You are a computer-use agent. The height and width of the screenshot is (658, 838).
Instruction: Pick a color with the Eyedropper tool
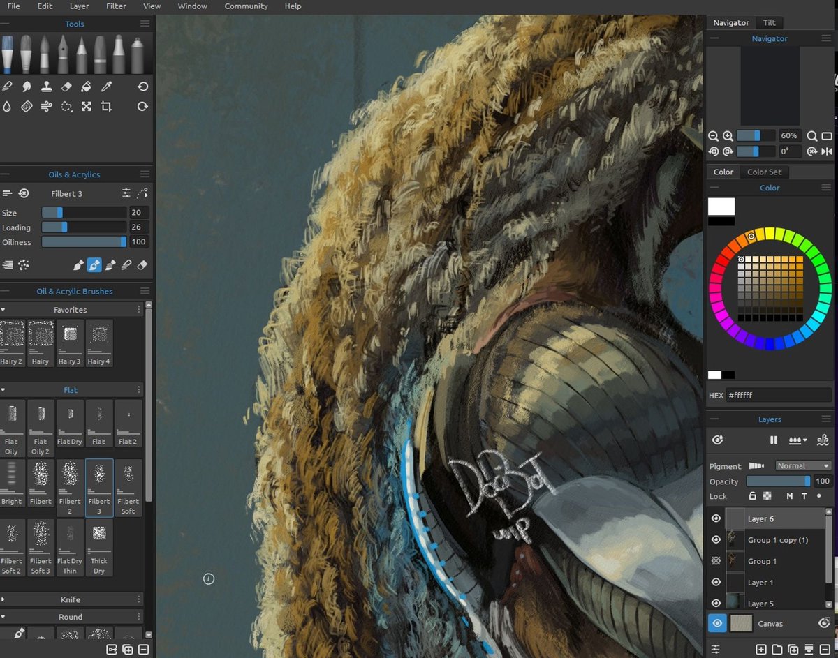click(105, 86)
